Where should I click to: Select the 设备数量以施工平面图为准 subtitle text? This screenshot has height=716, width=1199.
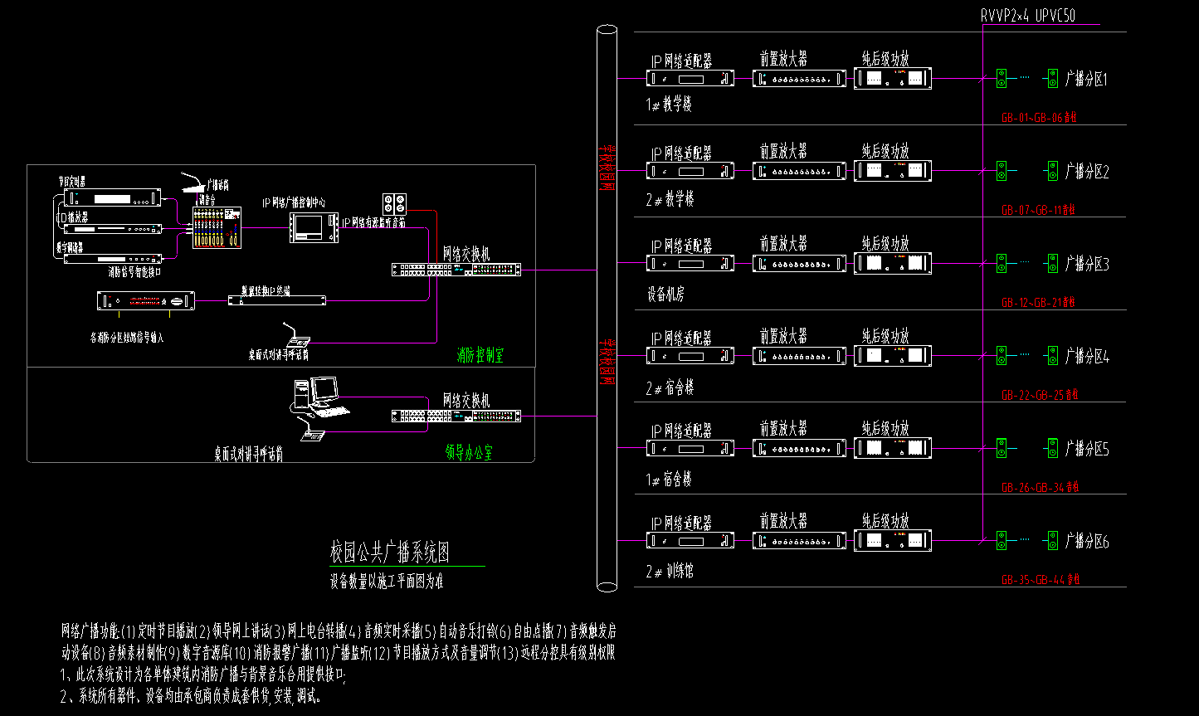click(387, 581)
